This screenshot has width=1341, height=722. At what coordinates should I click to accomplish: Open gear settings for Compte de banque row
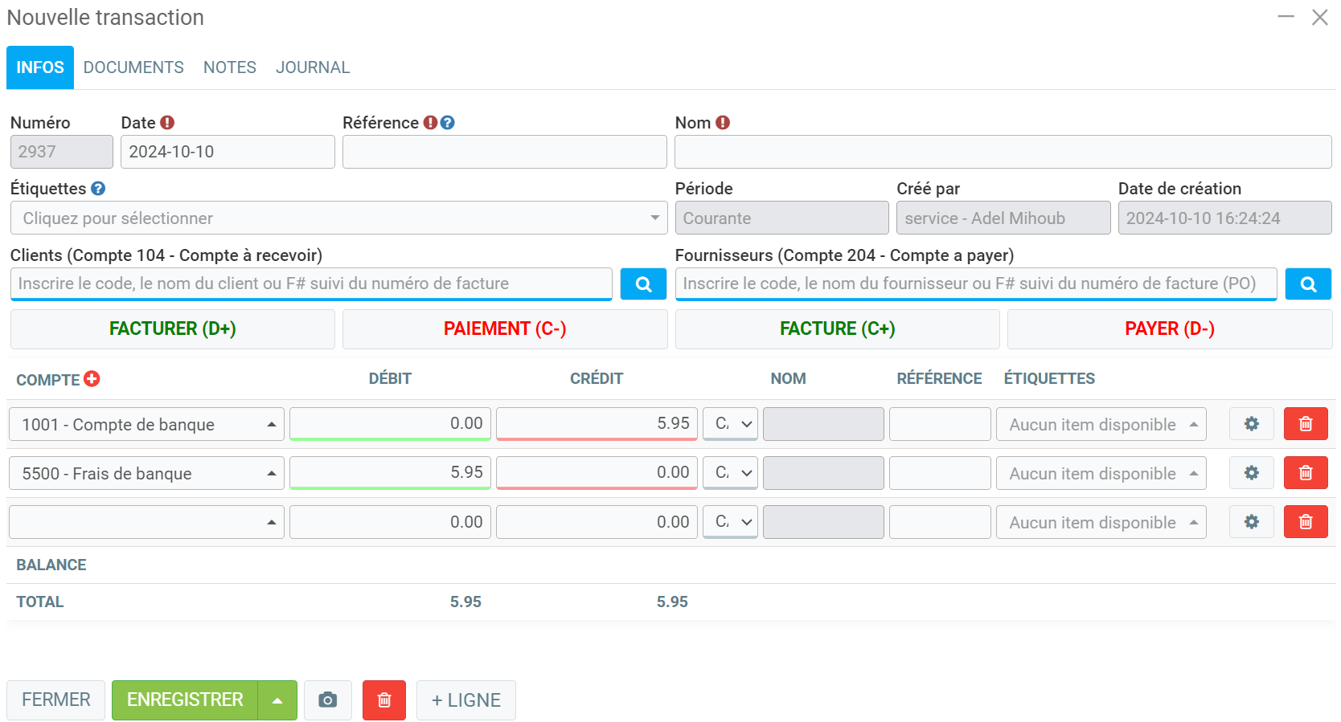point(1251,424)
